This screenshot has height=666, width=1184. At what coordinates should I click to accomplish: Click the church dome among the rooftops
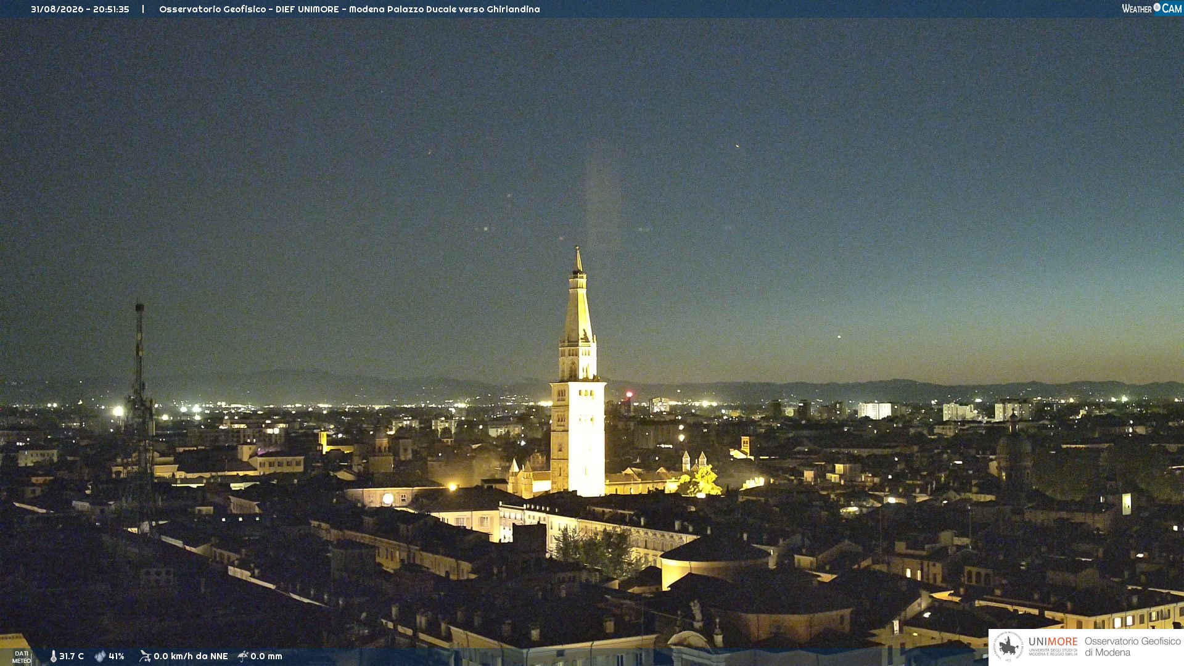point(1013,445)
